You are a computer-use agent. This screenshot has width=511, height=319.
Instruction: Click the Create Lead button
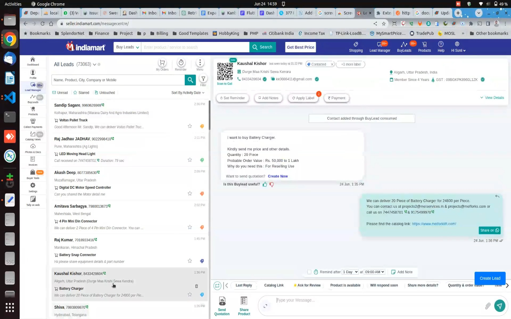tap(490, 278)
